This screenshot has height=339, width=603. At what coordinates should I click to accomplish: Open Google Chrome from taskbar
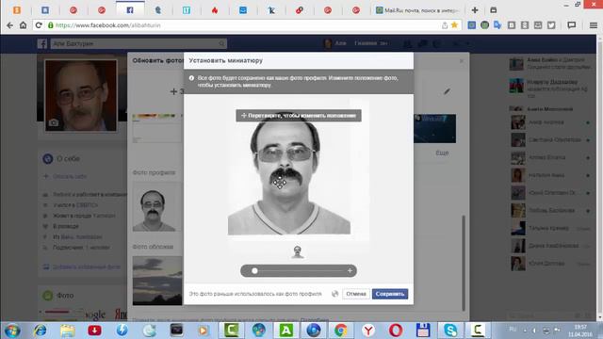(x=341, y=331)
